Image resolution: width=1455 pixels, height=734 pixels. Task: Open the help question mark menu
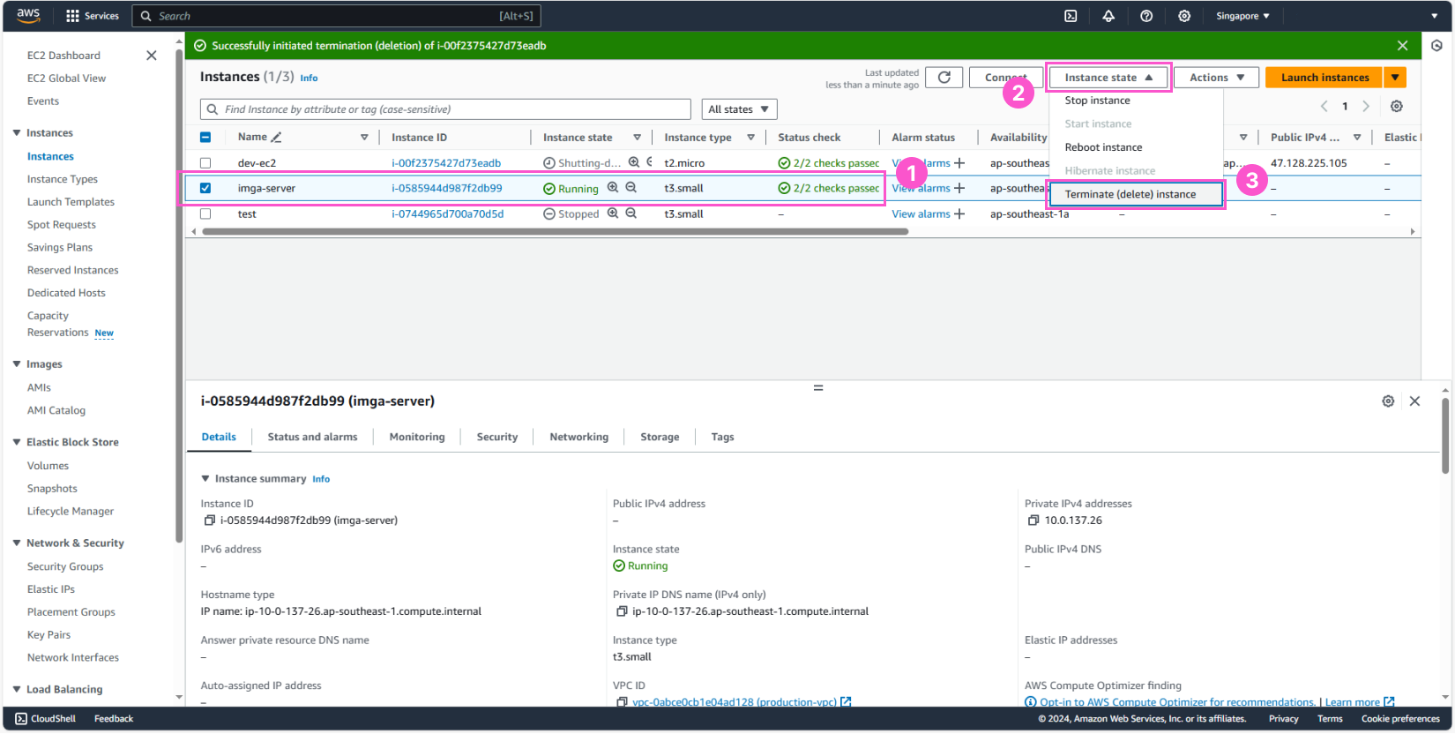pos(1146,16)
